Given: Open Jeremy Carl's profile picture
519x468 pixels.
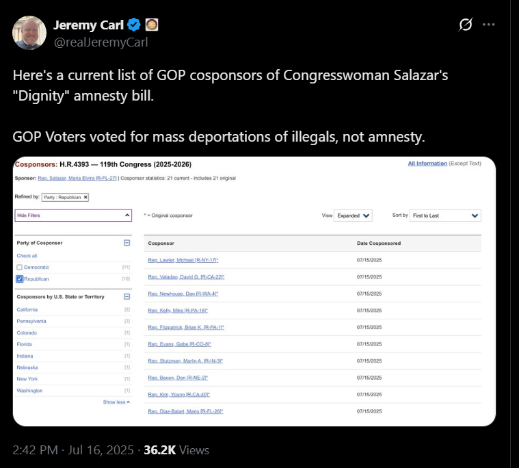Looking at the screenshot, I should click(29, 33).
